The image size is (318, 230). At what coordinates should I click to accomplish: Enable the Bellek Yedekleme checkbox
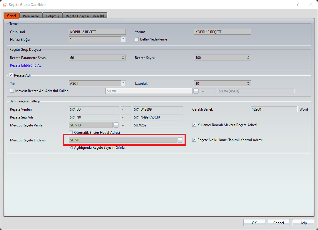coord(137,39)
